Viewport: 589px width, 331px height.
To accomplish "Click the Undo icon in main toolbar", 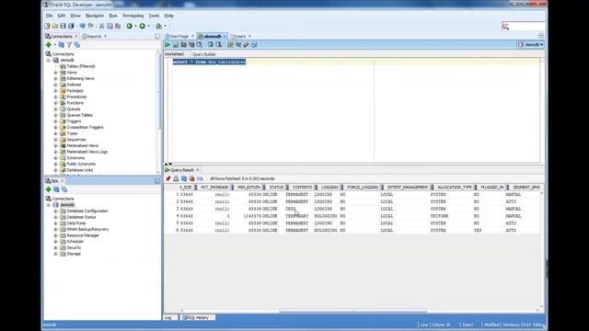I will pos(82,26).
